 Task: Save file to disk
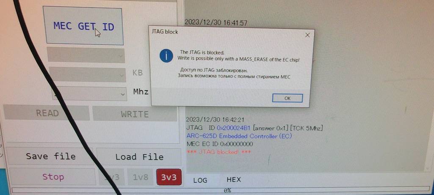click(51, 156)
